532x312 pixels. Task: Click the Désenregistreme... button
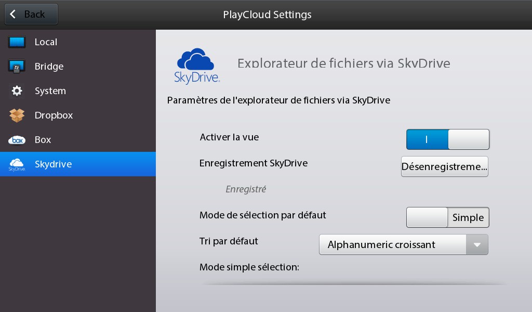[x=445, y=166]
